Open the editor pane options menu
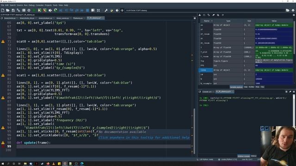This screenshot has height=166, width=296. point(195,18)
